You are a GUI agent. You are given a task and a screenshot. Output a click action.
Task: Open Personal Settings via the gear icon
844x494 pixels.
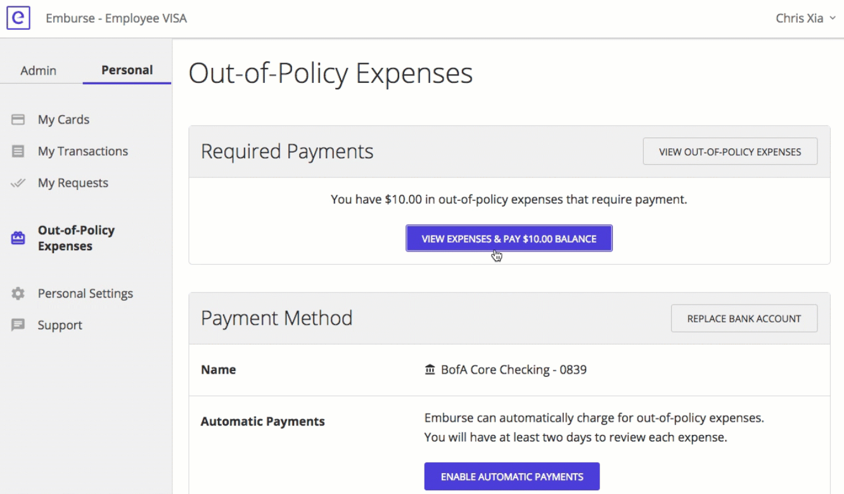[x=18, y=293]
